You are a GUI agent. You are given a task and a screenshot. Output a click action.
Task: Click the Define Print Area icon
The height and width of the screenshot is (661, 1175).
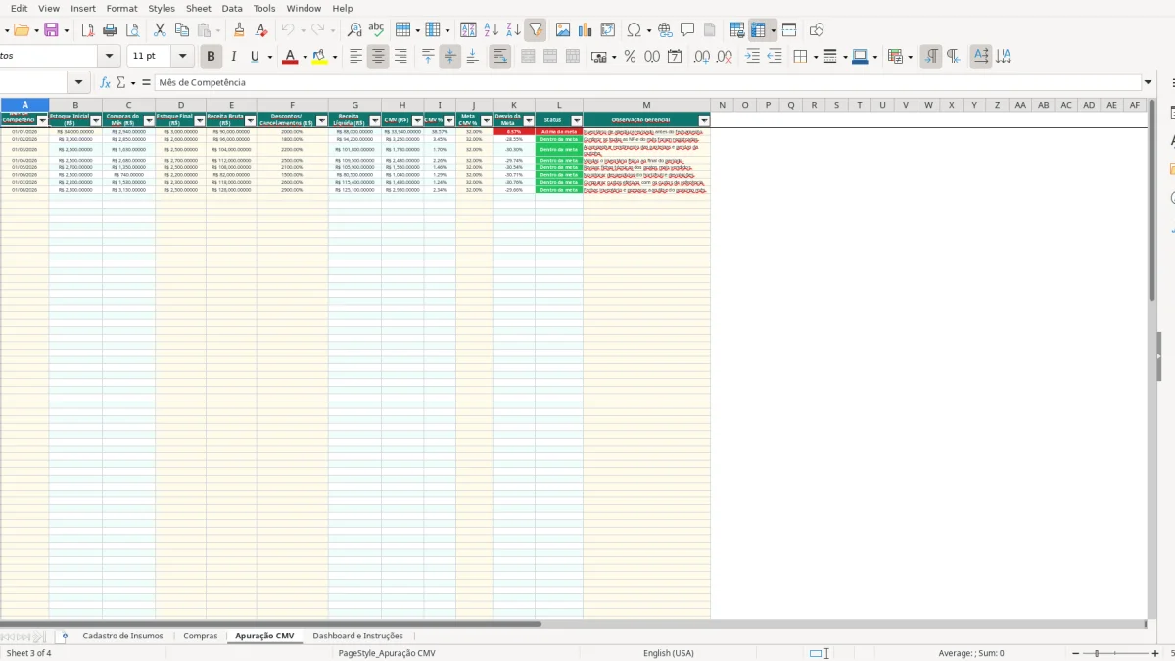pos(737,30)
